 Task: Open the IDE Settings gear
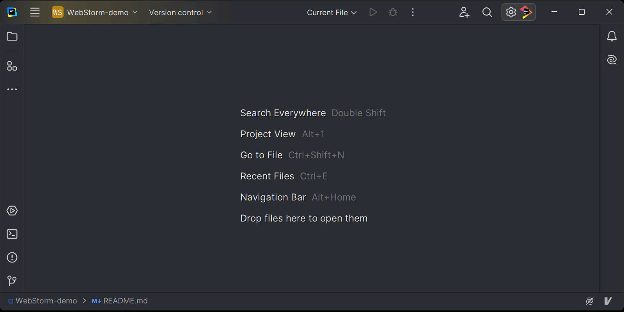511,12
